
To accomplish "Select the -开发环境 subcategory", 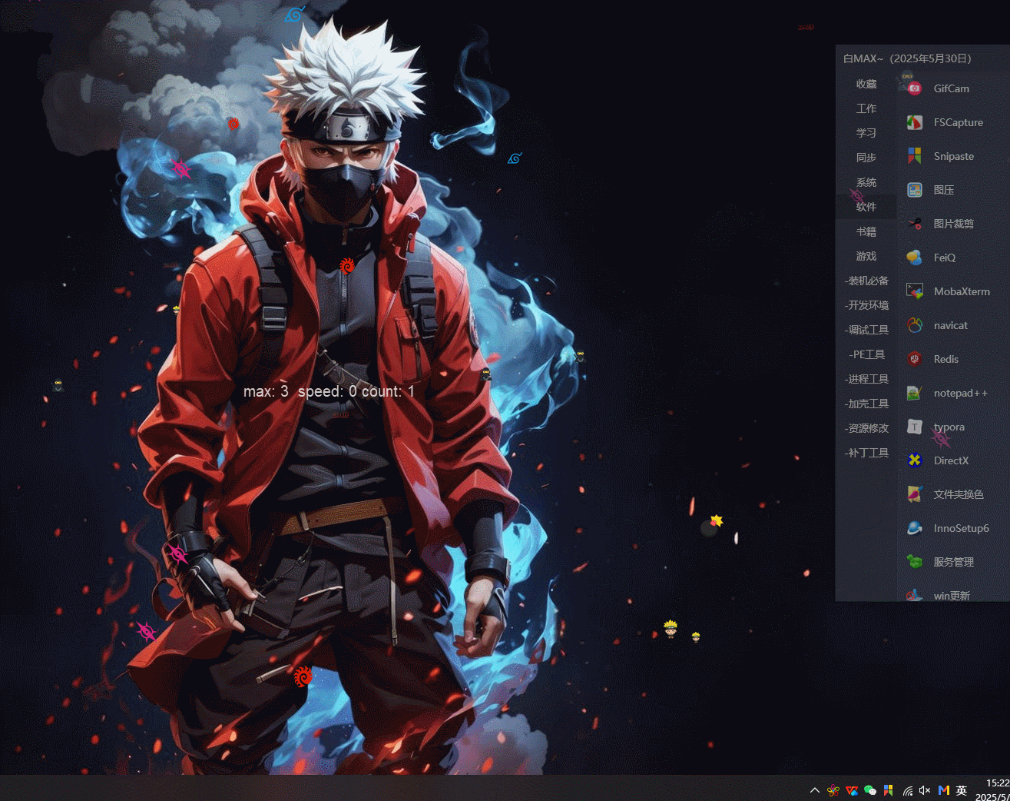I will 866,305.
